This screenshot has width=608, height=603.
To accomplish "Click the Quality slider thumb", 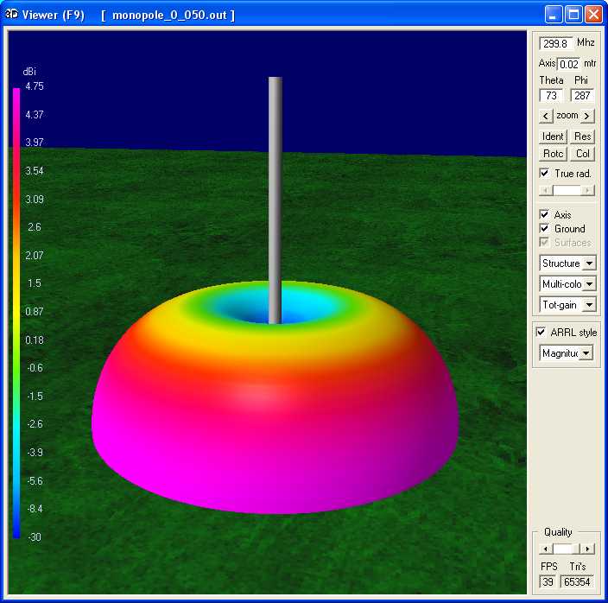I will tap(563, 549).
